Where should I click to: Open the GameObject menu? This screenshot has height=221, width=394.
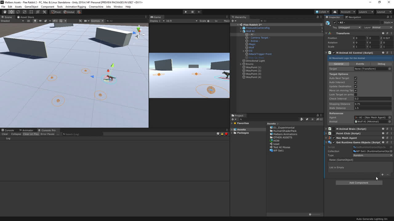click(31, 6)
